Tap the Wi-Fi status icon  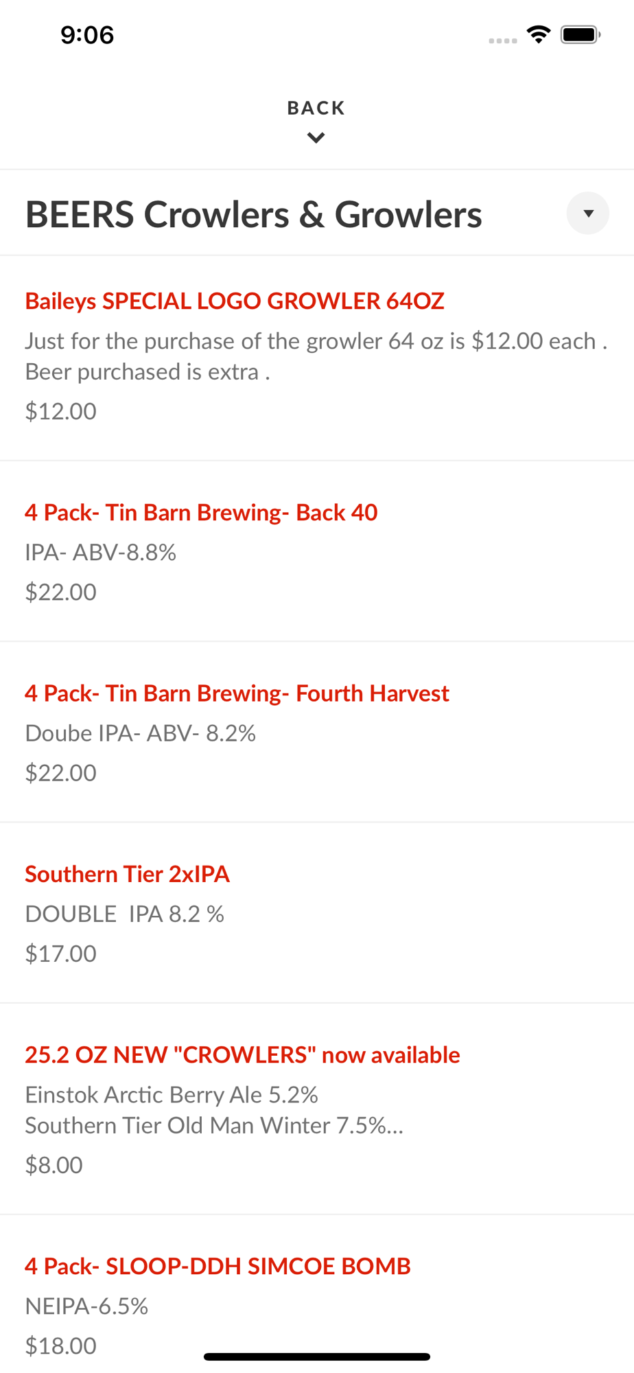tap(539, 34)
